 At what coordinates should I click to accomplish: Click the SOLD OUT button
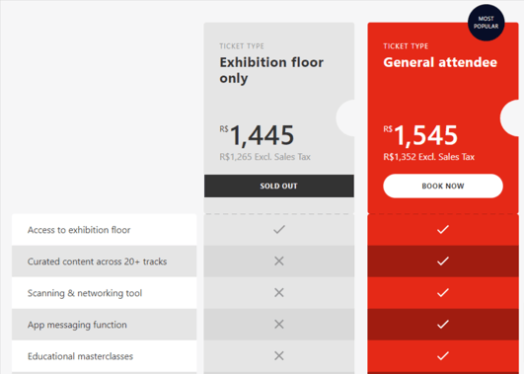point(279,186)
